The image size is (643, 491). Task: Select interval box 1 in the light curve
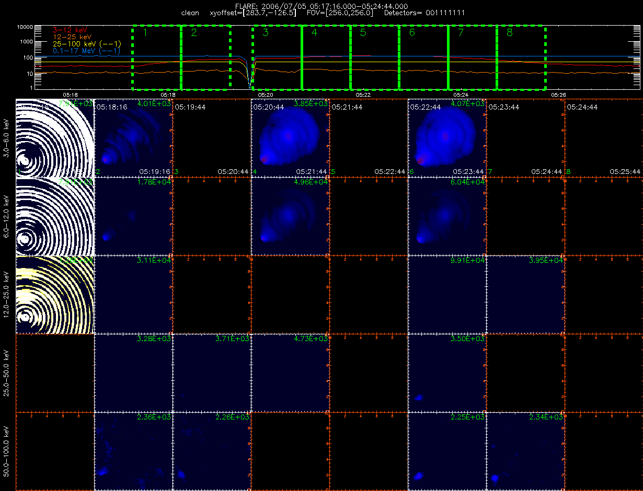[x=157, y=57]
